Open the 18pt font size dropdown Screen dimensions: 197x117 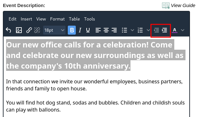click(54, 30)
